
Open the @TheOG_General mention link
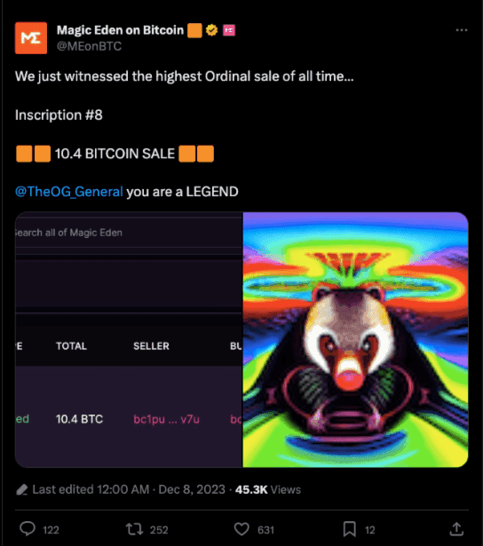click(x=69, y=192)
